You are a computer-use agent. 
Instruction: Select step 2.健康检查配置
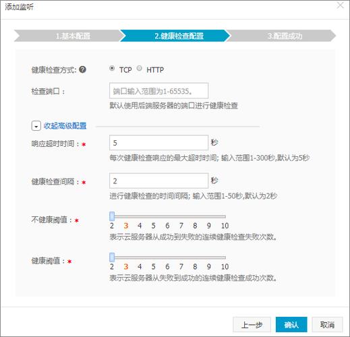pos(175,36)
